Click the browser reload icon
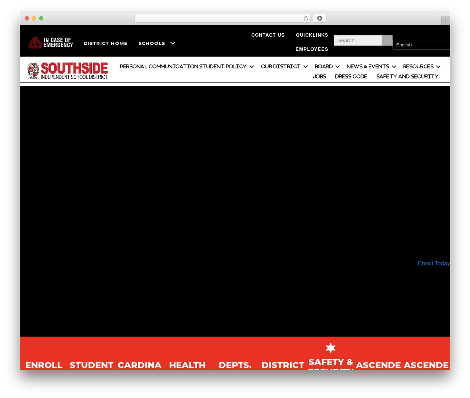 306,18
